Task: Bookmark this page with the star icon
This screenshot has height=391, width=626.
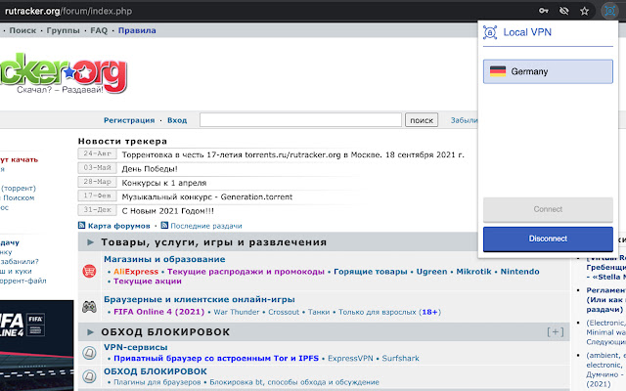Action: 585,11
